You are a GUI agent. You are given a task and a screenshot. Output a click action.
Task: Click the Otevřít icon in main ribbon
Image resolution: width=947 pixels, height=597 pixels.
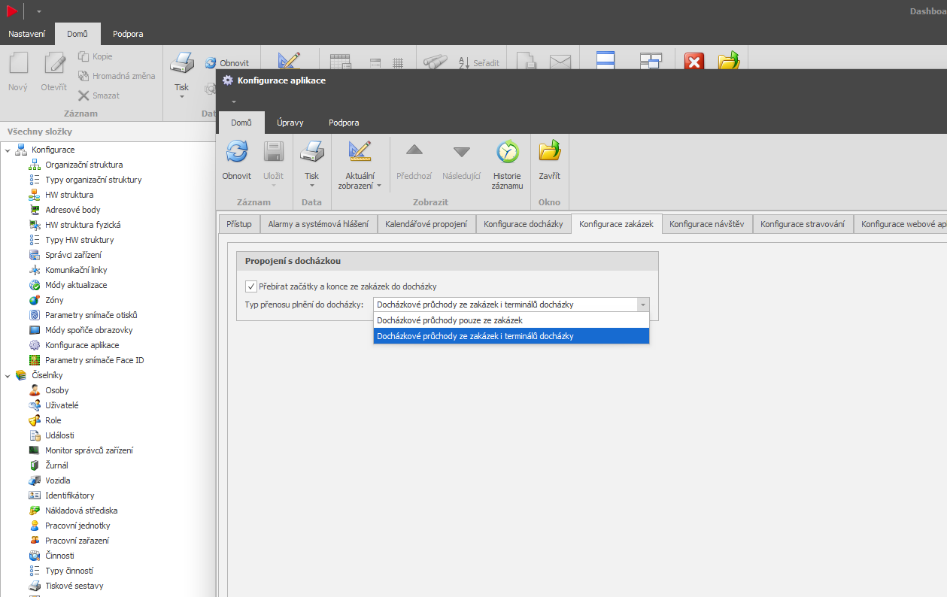click(54, 63)
